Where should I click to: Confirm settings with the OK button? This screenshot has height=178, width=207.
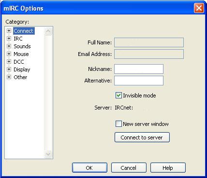click(89, 168)
